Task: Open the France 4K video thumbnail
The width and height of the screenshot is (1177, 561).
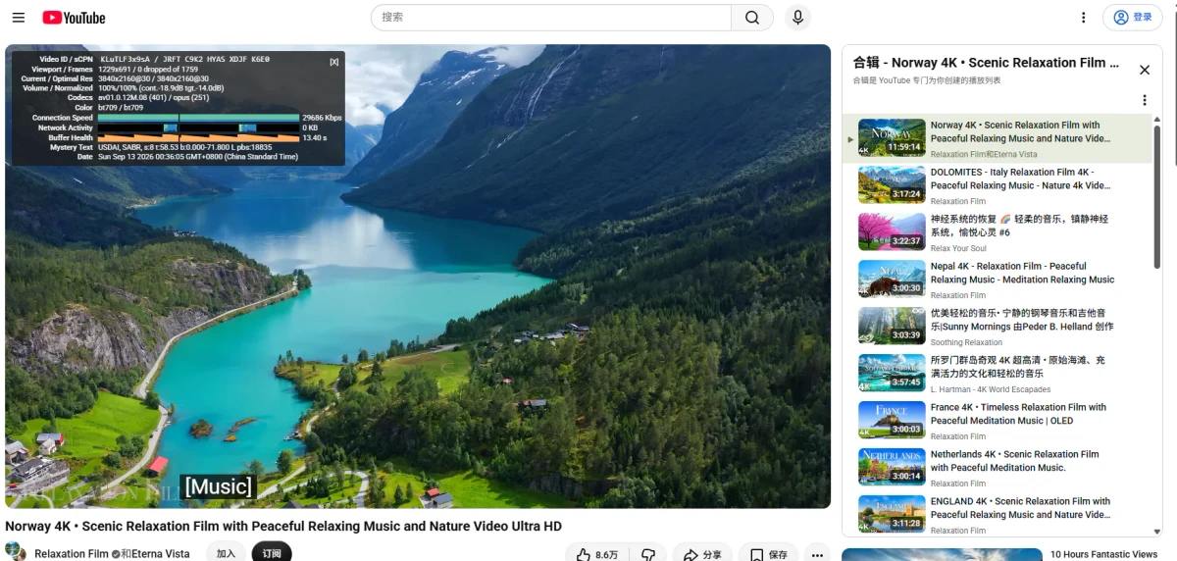Action: click(892, 421)
